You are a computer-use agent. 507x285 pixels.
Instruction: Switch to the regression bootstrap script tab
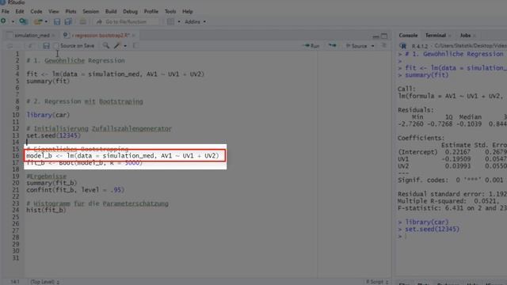(101, 35)
